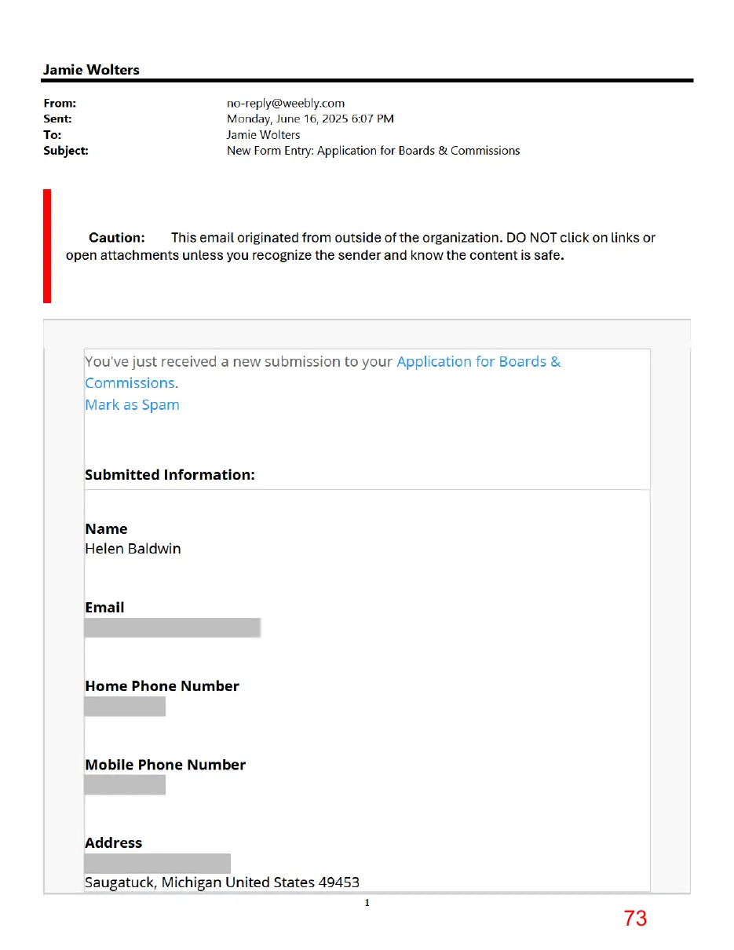
Task: Click the red page number 73
Action: pyautogui.click(x=636, y=919)
